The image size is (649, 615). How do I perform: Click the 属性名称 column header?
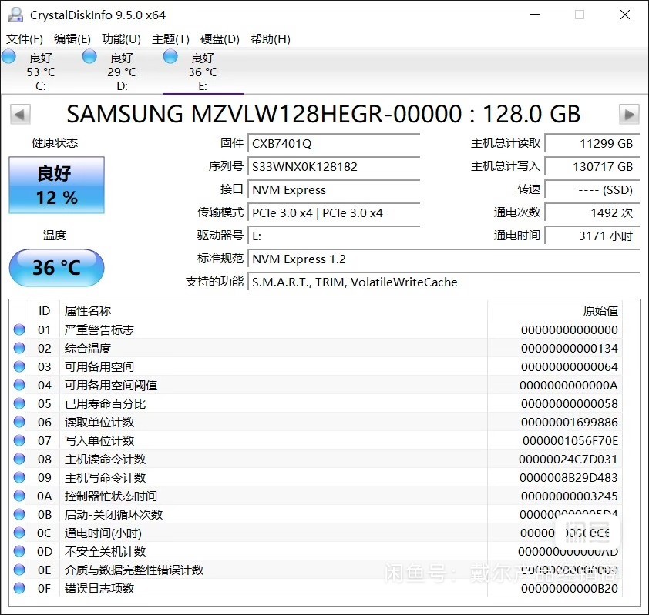point(274,310)
